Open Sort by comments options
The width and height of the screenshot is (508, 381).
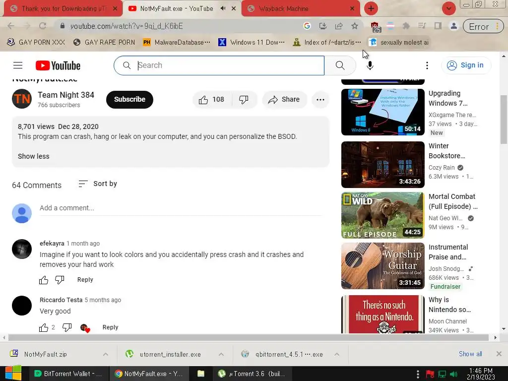(x=98, y=184)
